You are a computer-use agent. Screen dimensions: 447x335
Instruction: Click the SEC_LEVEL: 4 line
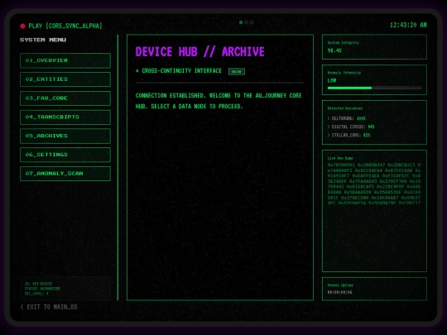pos(36,294)
